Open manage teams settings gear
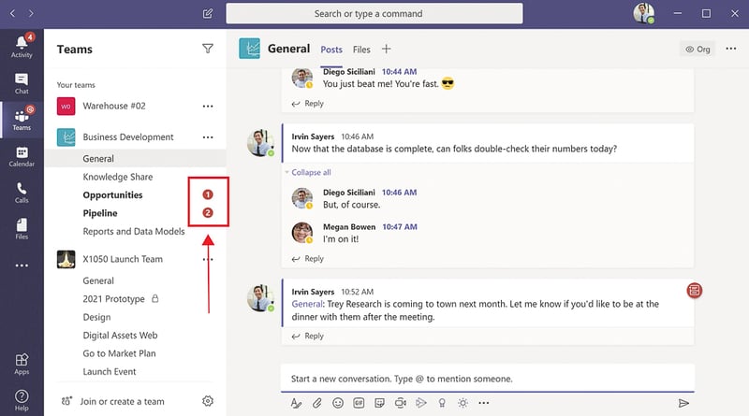749x416 pixels. (x=208, y=401)
